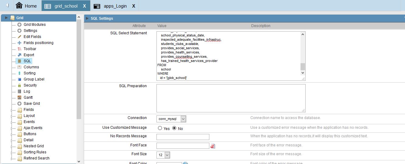
Task: Expand the Buttons tree node
Action: coord(12,135)
